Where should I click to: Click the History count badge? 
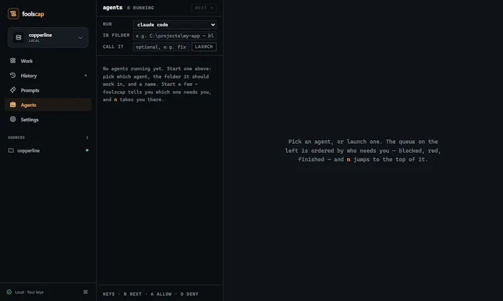coord(86,75)
